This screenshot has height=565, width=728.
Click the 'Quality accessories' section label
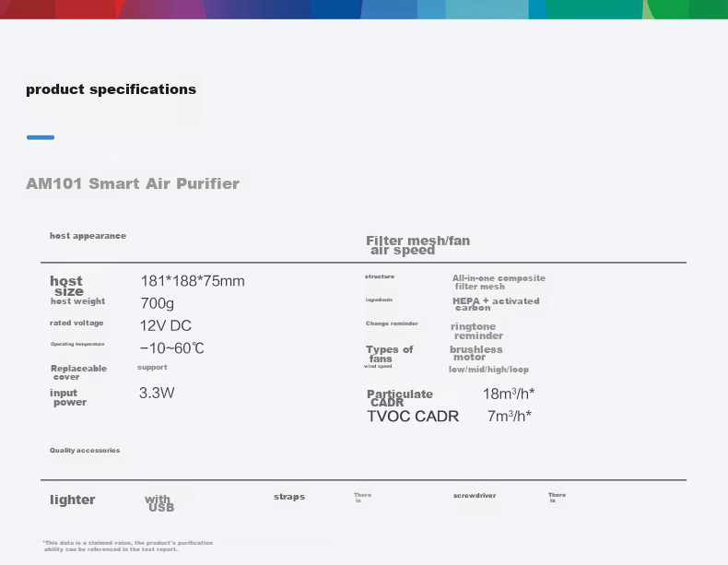click(85, 451)
